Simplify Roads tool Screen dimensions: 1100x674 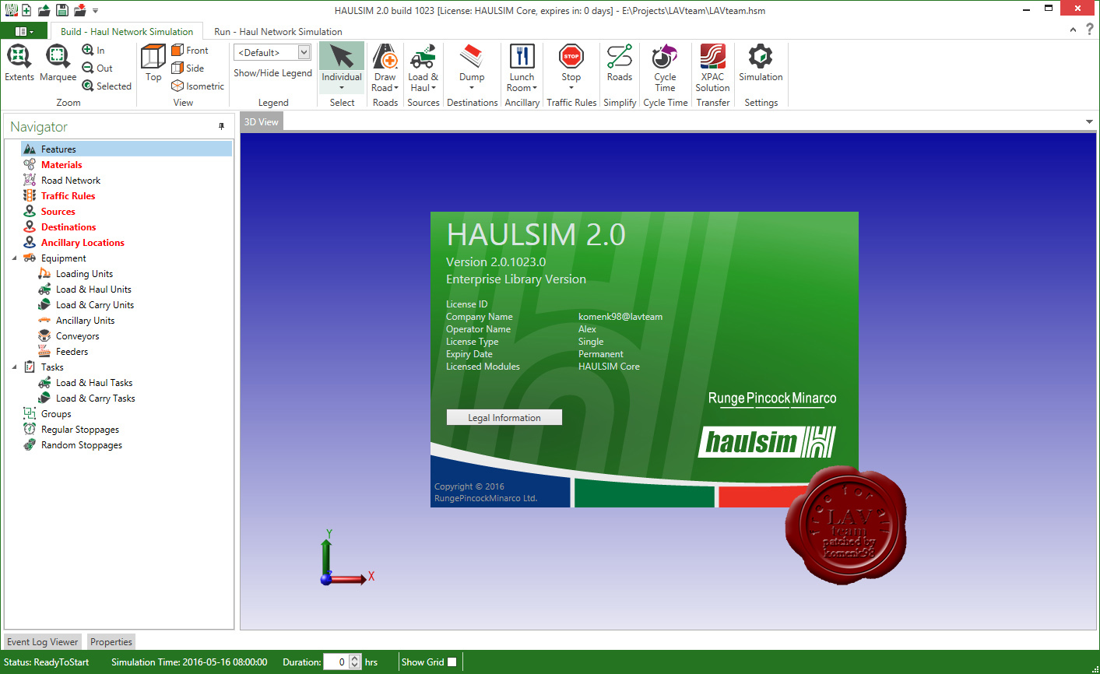[x=620, y=63]
